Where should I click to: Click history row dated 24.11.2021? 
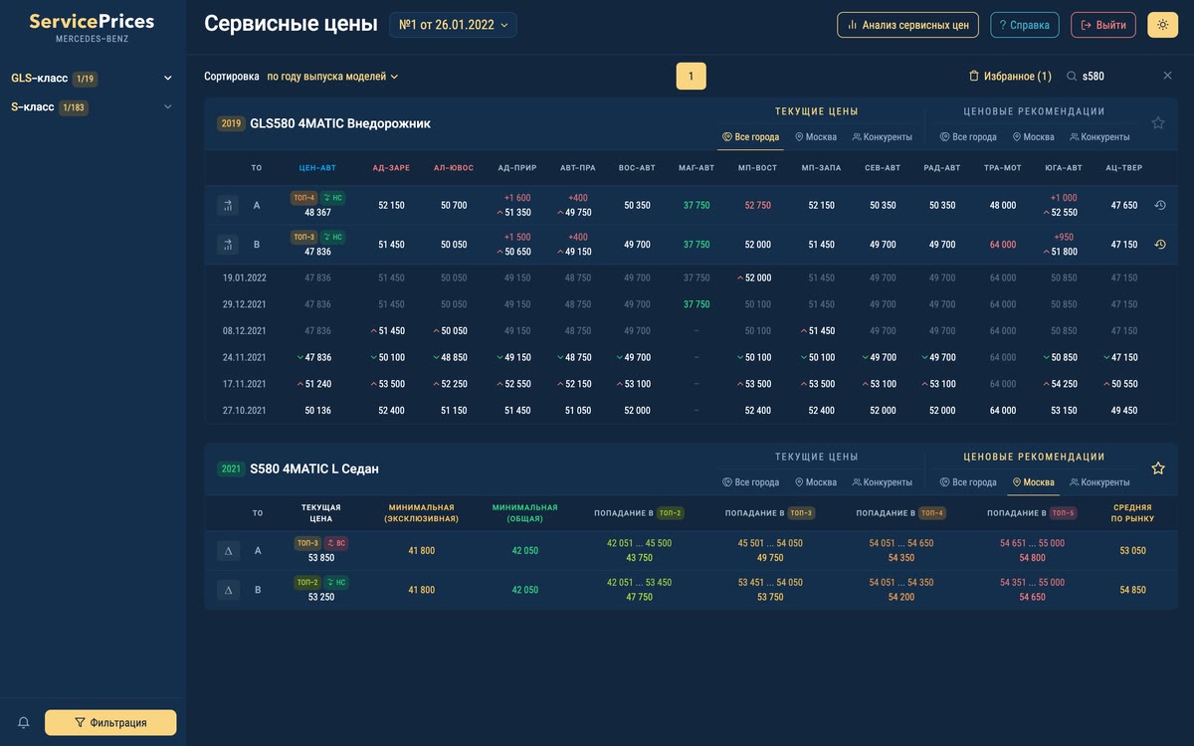693,357
